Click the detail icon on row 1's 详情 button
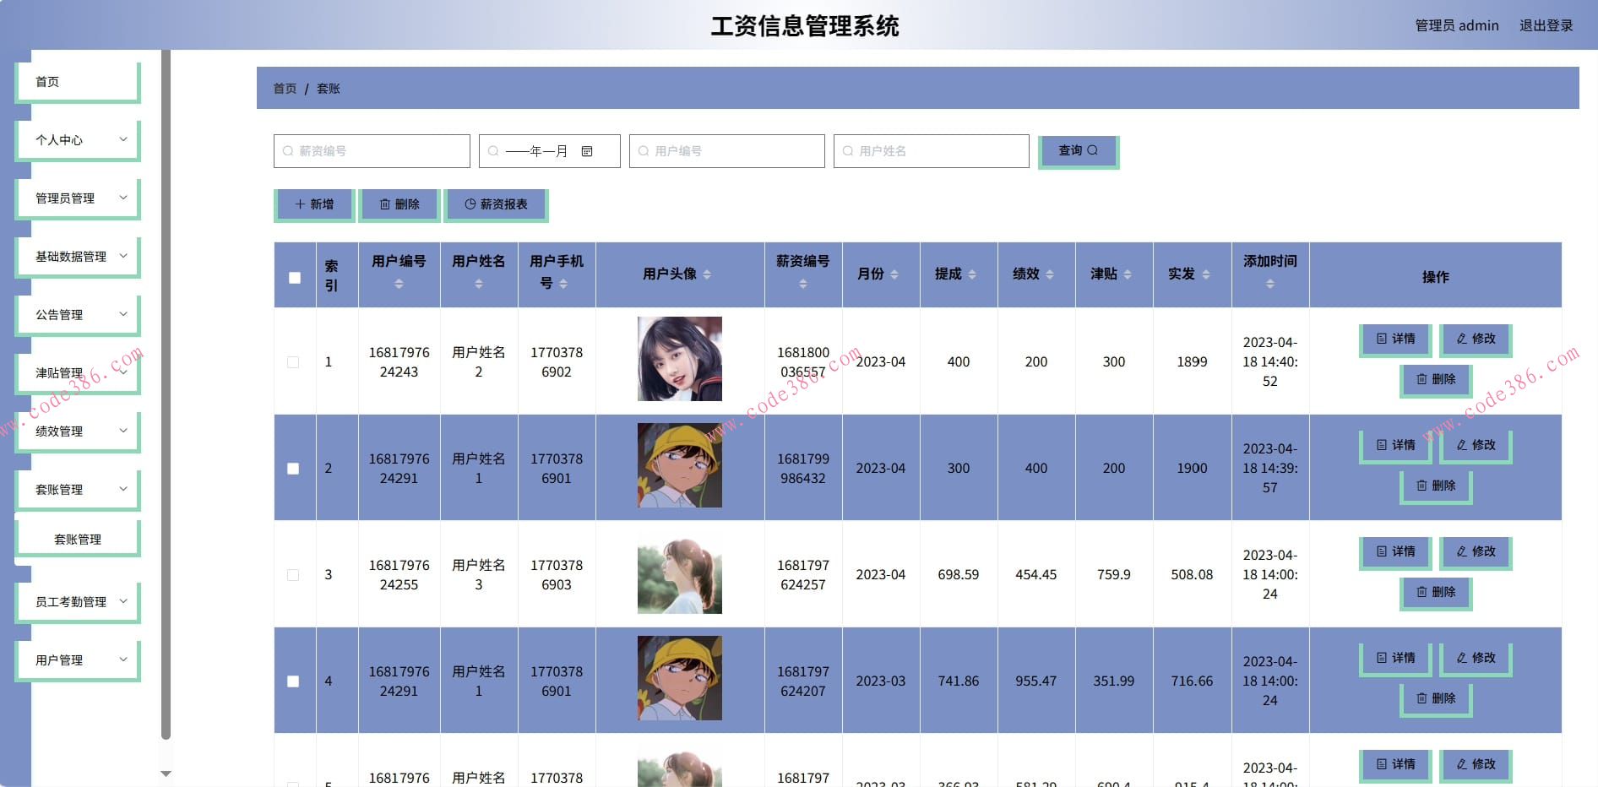The width and height of the screenshot is (1598, 787). click(1382, 339)
